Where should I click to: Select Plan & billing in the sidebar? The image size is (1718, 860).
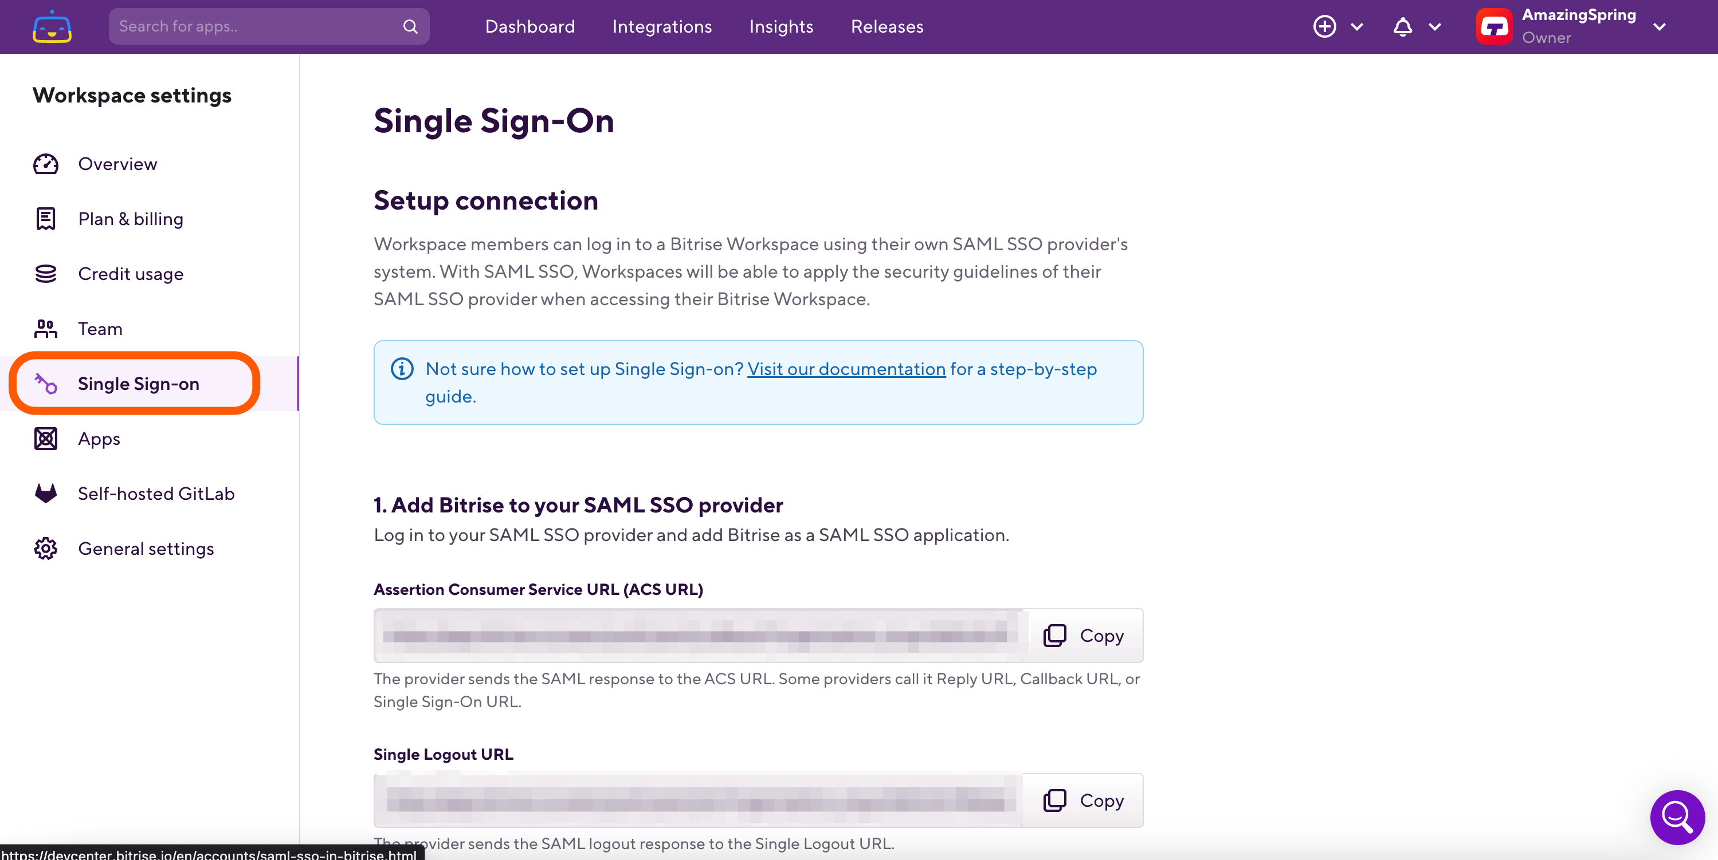coord(130,219)
